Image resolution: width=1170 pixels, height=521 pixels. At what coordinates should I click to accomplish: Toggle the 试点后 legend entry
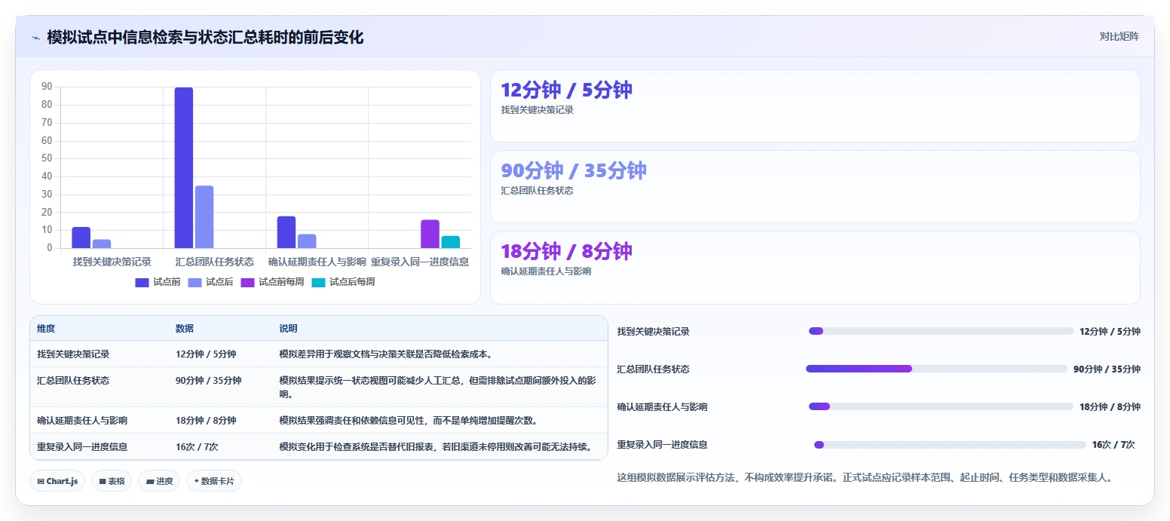tap(211, 282)
